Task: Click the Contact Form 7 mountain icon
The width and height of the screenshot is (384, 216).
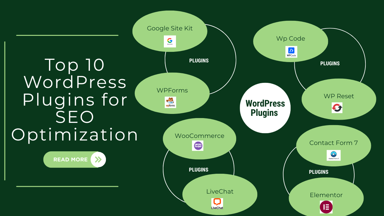Action: 333,155
